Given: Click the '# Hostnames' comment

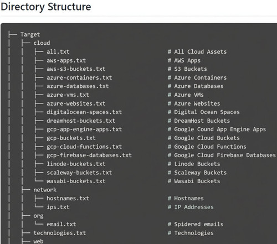Looking at the screenshot, I should pyautogui.click(x=186, y=198).
